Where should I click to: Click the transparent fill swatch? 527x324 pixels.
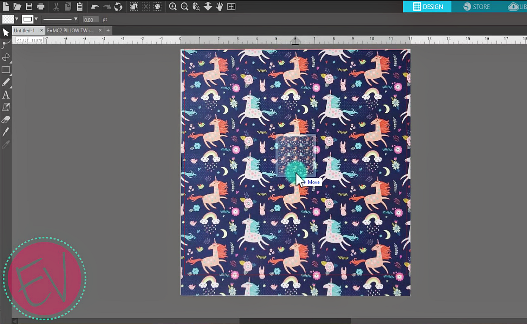(x=8, y=19)
